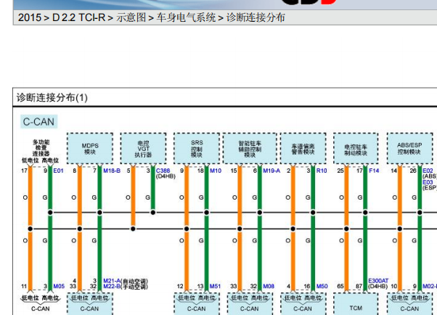Open connector link M08

pyautogui.click(x=269, y=286)
